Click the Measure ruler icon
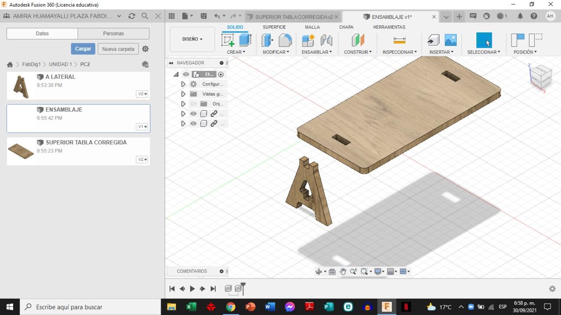The width and height of the screenshot is (561, 315). [399, 40]
